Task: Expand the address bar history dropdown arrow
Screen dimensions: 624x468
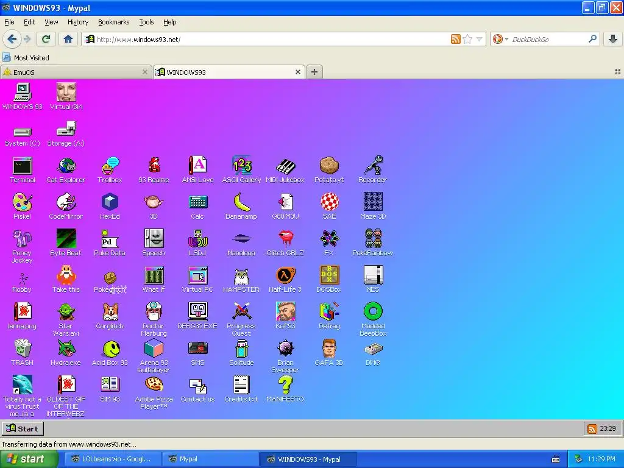Action: coord(479,39)
